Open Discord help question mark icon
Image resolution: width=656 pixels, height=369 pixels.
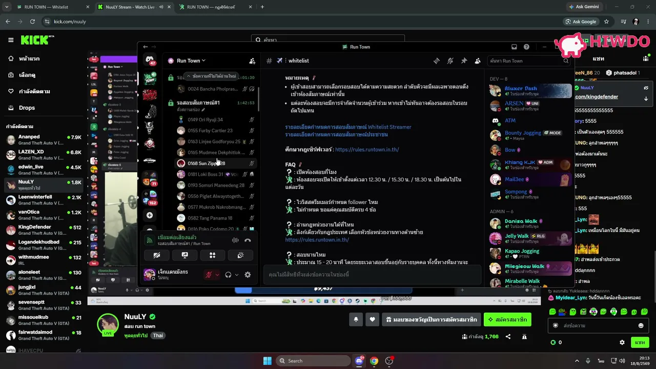click(x=526, y=47)
